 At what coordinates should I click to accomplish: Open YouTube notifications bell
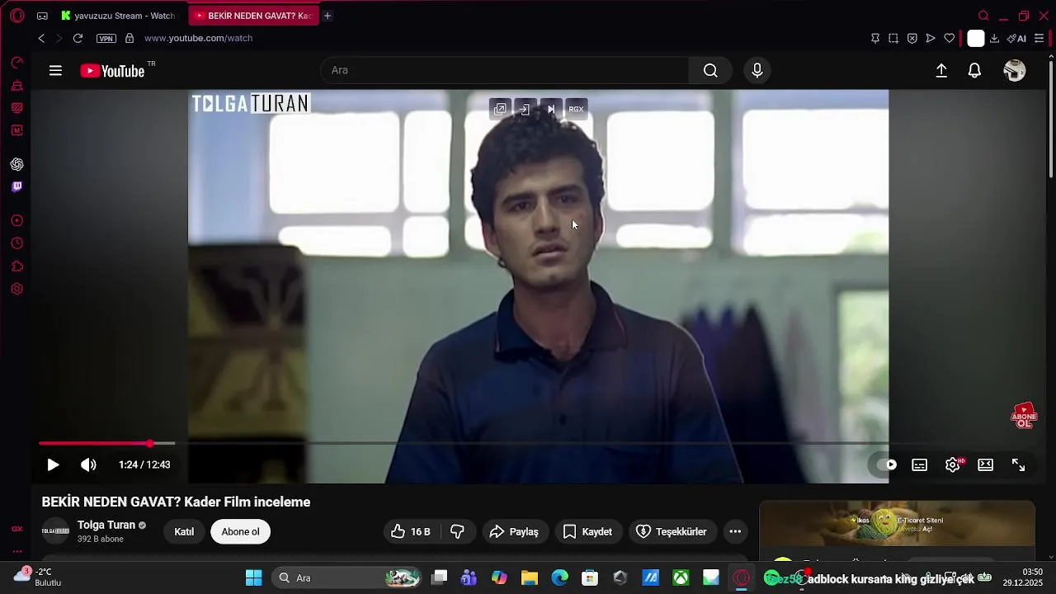tap(974, 71)
